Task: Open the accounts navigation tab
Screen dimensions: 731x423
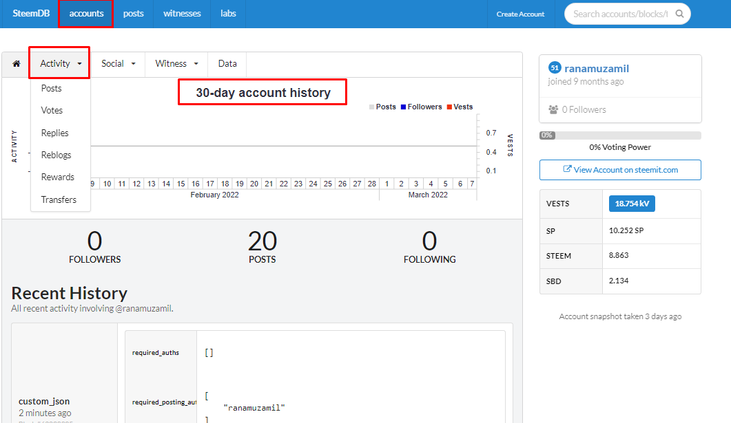Action: [x=86, y=14]
